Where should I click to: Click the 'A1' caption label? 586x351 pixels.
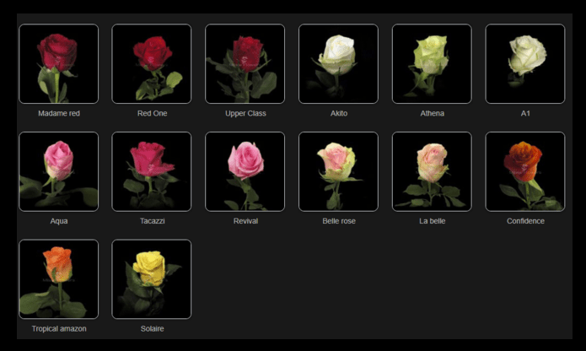(525, 113)
